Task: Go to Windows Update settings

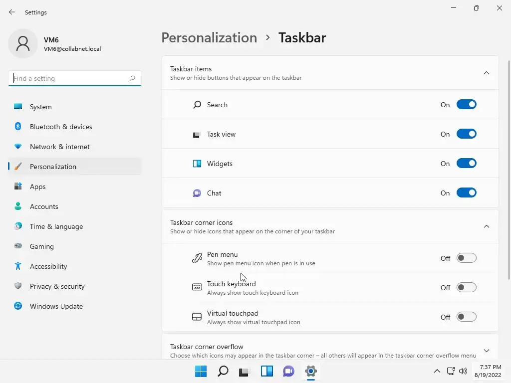Action: click(75, 306)
